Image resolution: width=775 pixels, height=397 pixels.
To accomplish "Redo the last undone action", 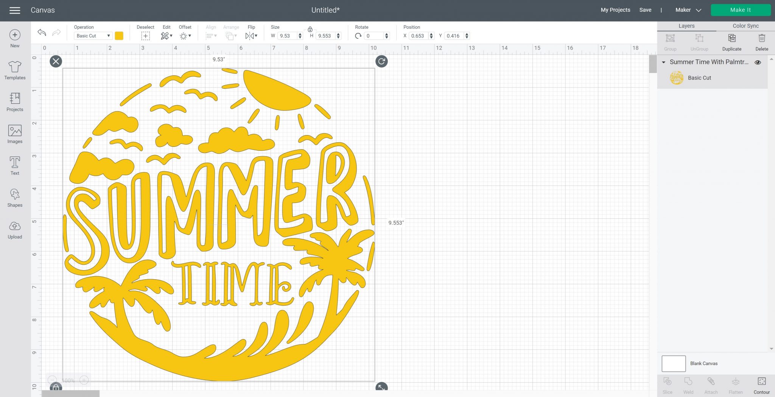I will click(56, 33).
